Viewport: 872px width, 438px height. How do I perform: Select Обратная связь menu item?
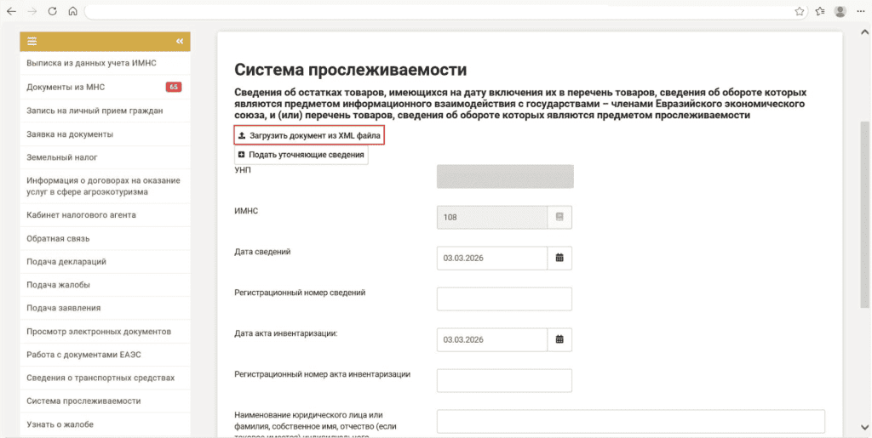[105, 239]
